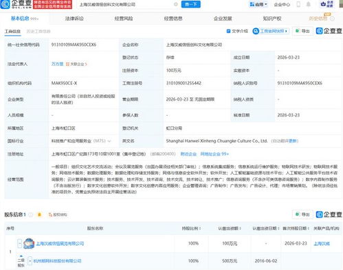The height and width of the screenshot is (270, 343).
Task: Select the 历史工商信息 sub-tab
Action: 38,32
